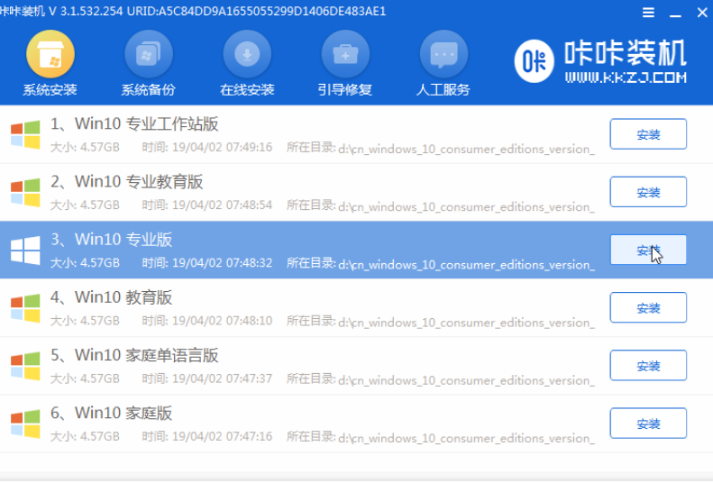Click WWW.KKZJ.COM website text

626,77
